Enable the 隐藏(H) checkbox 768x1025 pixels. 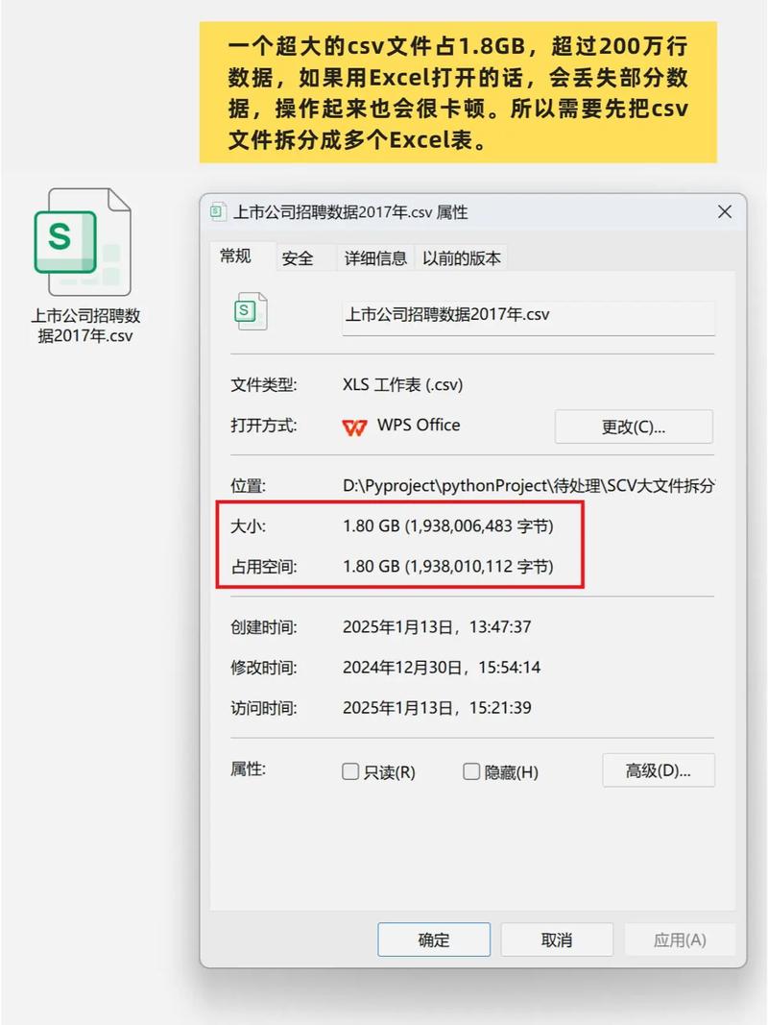click(471, 770)
